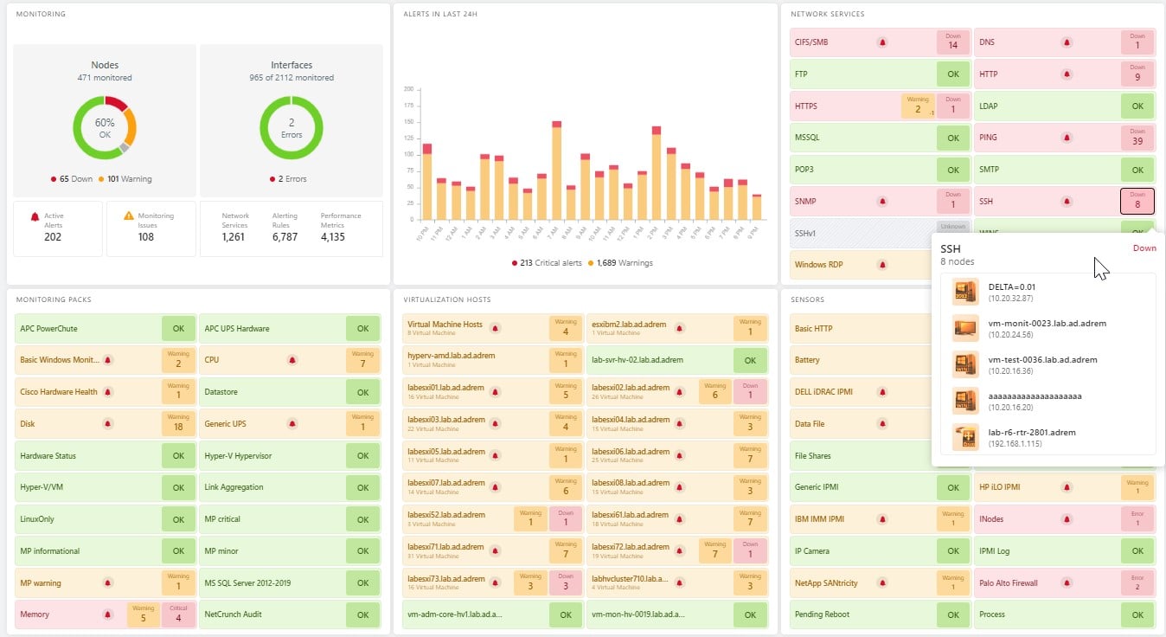Click the alert bell on DNS row
Image resolution: width=1166 pixels, height=637 pixels.
point(1067,42)
